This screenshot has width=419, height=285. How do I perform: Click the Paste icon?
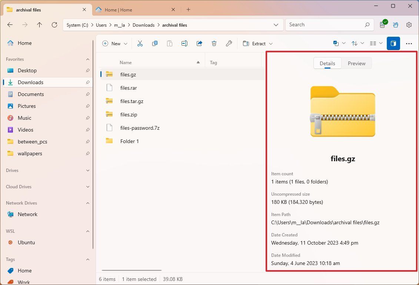tap(170, 43)
